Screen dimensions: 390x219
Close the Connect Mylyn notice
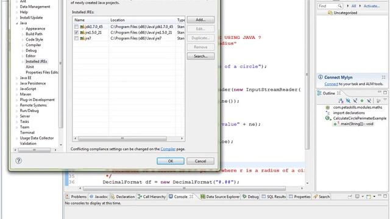pyautogui.click(x=383, y=77)
